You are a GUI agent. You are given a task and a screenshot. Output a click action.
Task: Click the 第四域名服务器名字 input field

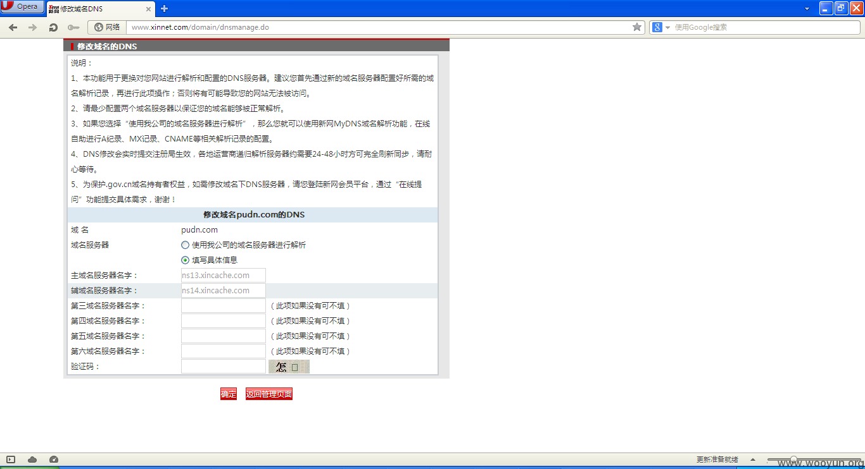(224, 320)
